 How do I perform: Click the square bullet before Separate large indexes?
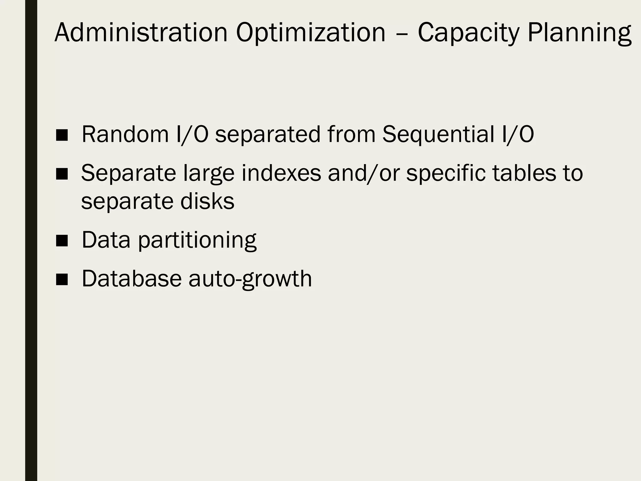tap(62, 174)
